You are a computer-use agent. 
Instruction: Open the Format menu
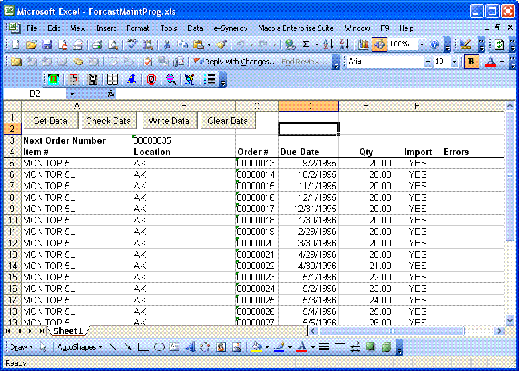click(138, 28)
